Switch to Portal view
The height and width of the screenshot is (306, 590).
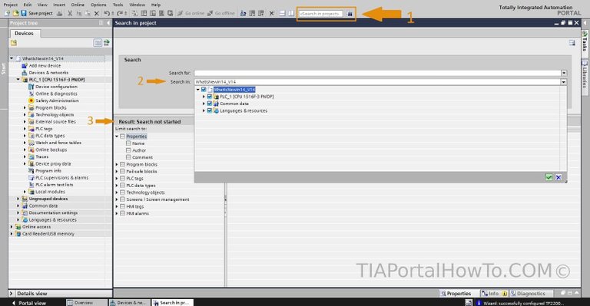[x=29, y=303]
